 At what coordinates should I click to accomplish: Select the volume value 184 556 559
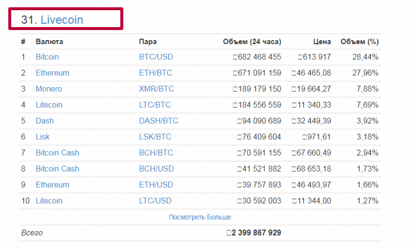tap(257, 105)
